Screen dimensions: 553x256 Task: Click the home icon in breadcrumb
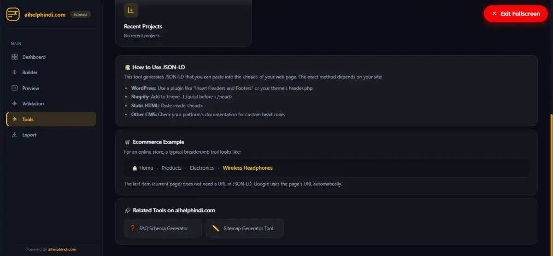click(x=135, y=168)
